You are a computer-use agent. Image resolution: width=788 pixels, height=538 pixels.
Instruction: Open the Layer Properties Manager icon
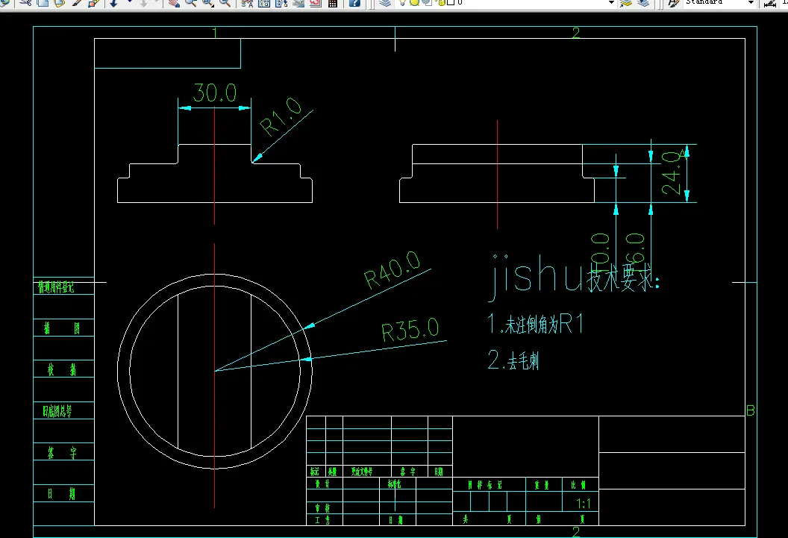385,2
